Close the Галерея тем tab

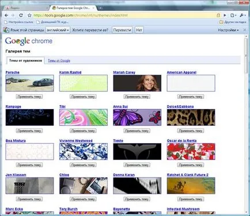[93, 8]
